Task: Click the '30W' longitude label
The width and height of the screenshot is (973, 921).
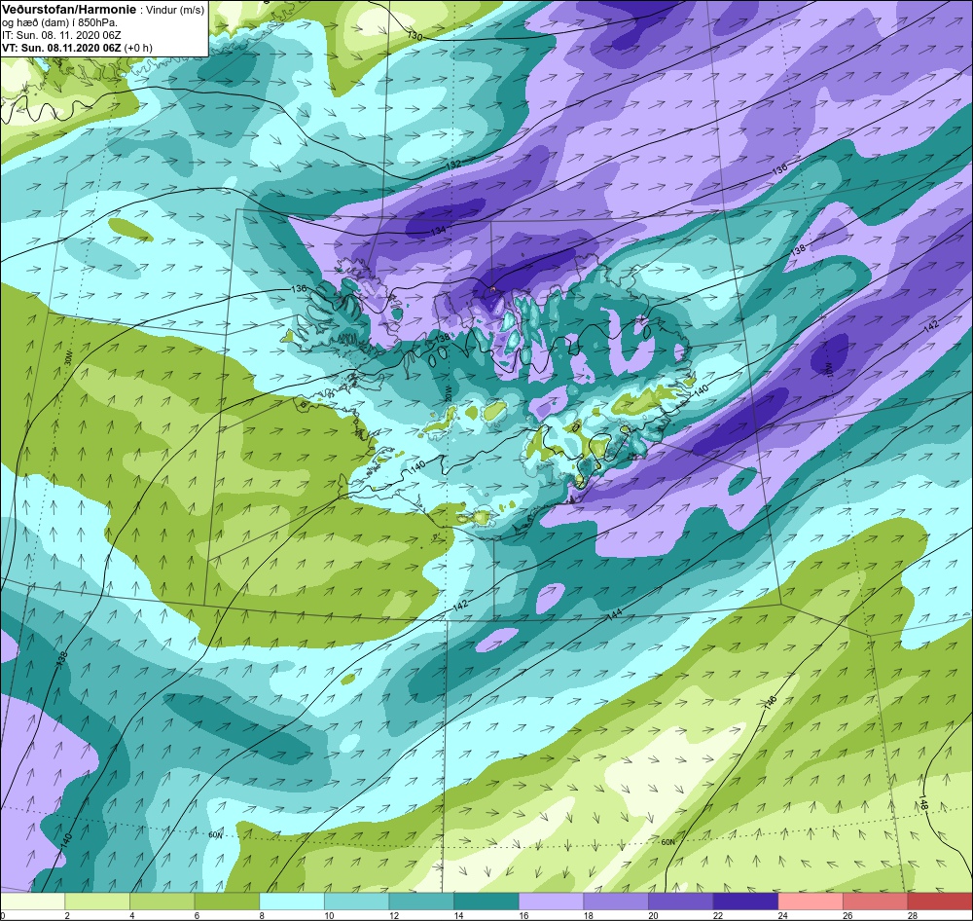Action: (x=69, y=357)
